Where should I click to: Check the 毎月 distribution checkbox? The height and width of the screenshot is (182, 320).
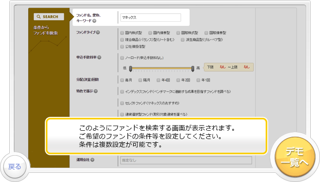122,80
